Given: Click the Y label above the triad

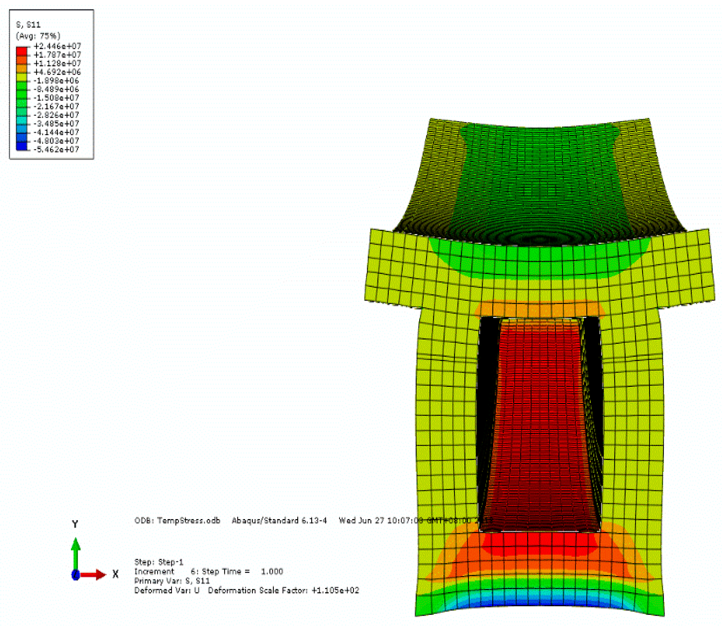Looking at the screenshot, I should (x=75, y=524).
